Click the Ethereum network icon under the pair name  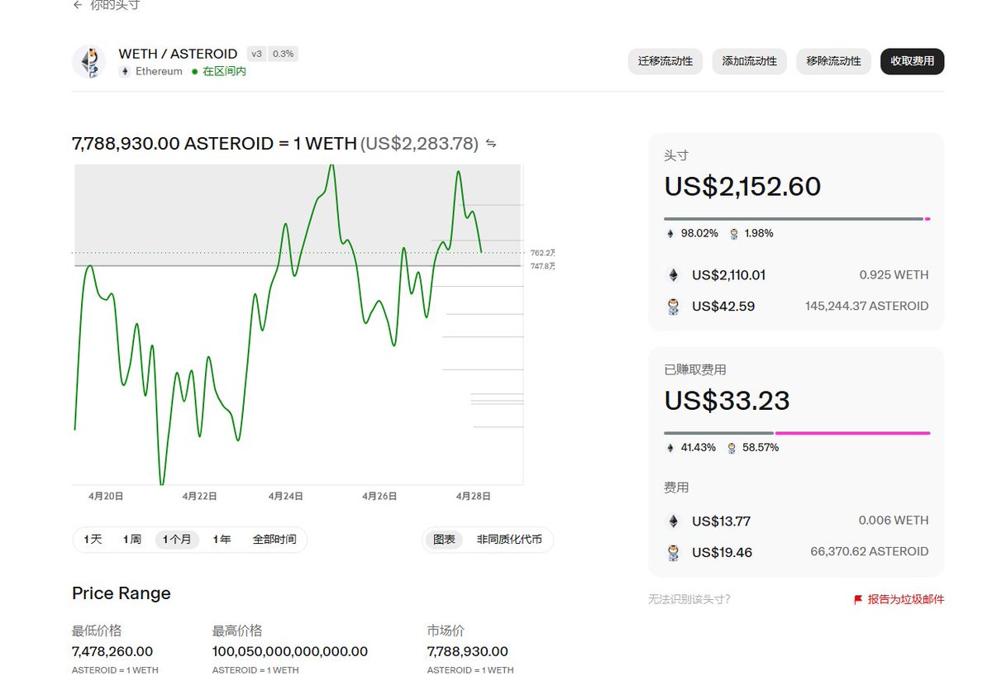pos(125,72)
